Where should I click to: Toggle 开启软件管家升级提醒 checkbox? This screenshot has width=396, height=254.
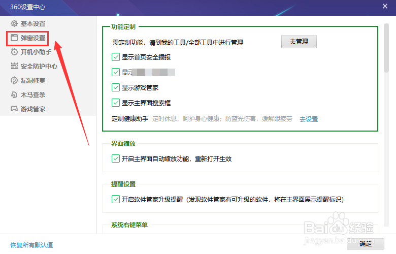[x=116, y=200]
